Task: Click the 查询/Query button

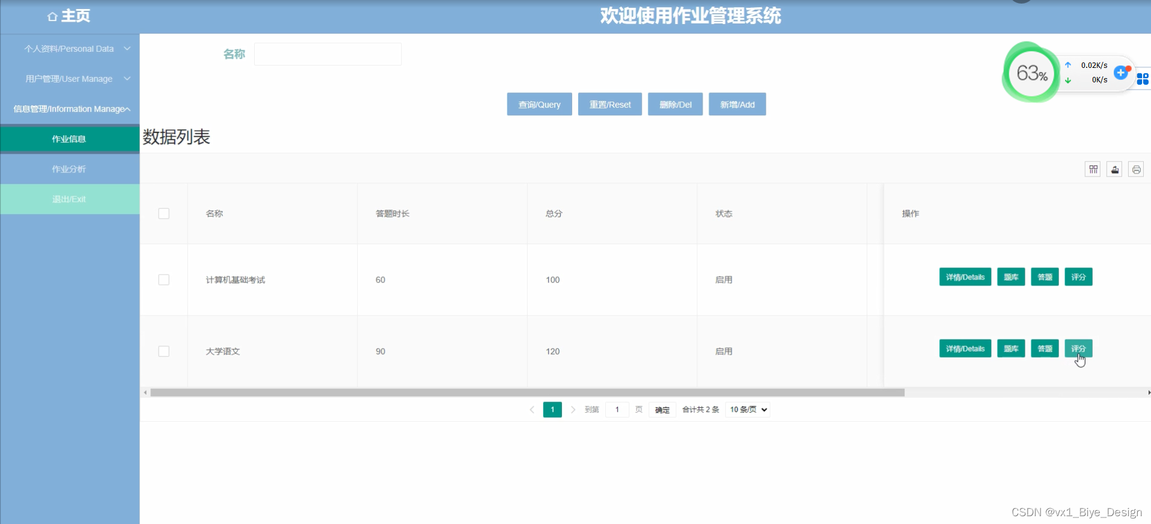Action: [x=539, y=104]
